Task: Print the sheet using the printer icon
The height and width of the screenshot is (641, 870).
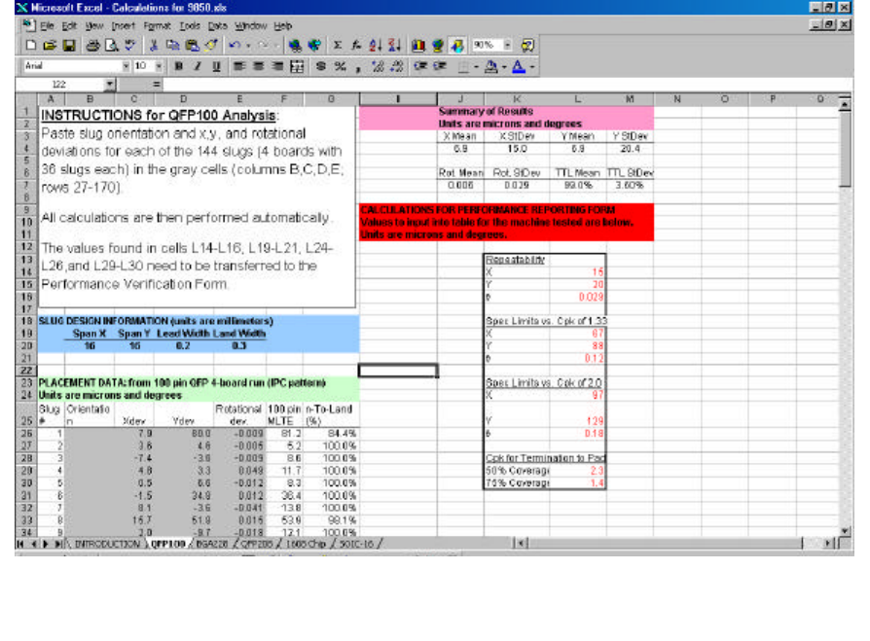Action: pos(92,46)
